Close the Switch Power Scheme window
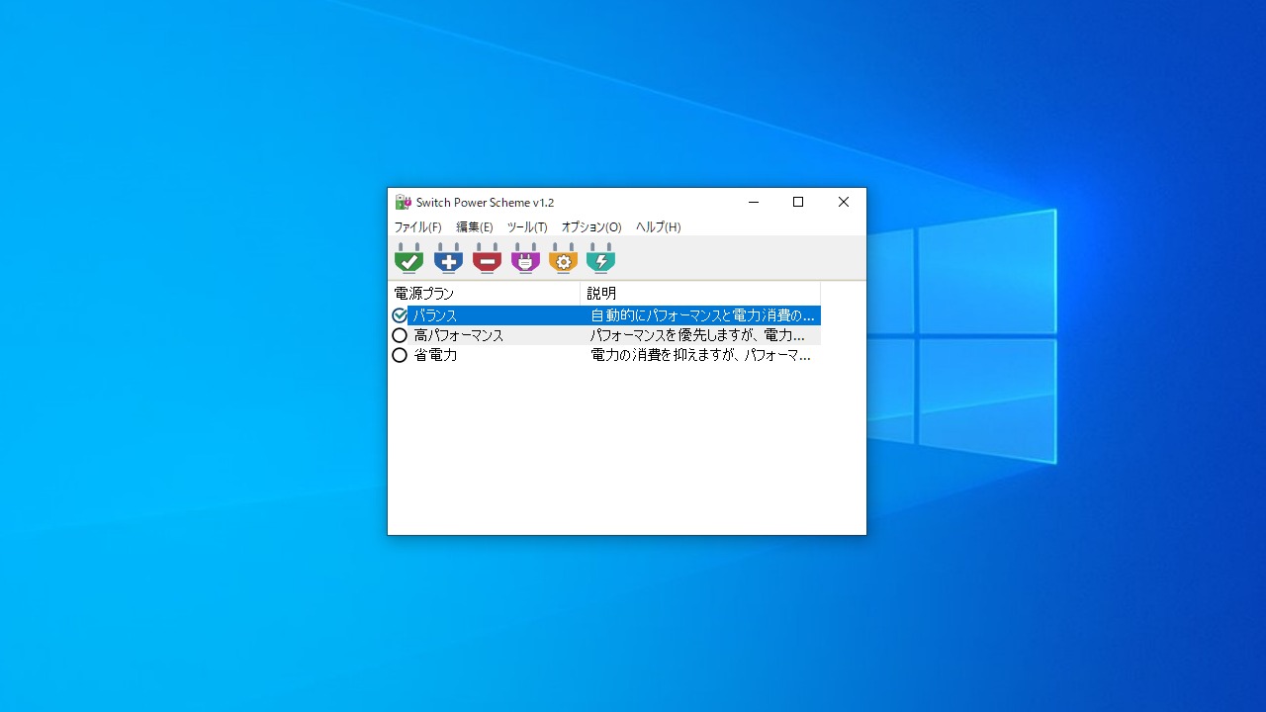 (x=844, y=202)
